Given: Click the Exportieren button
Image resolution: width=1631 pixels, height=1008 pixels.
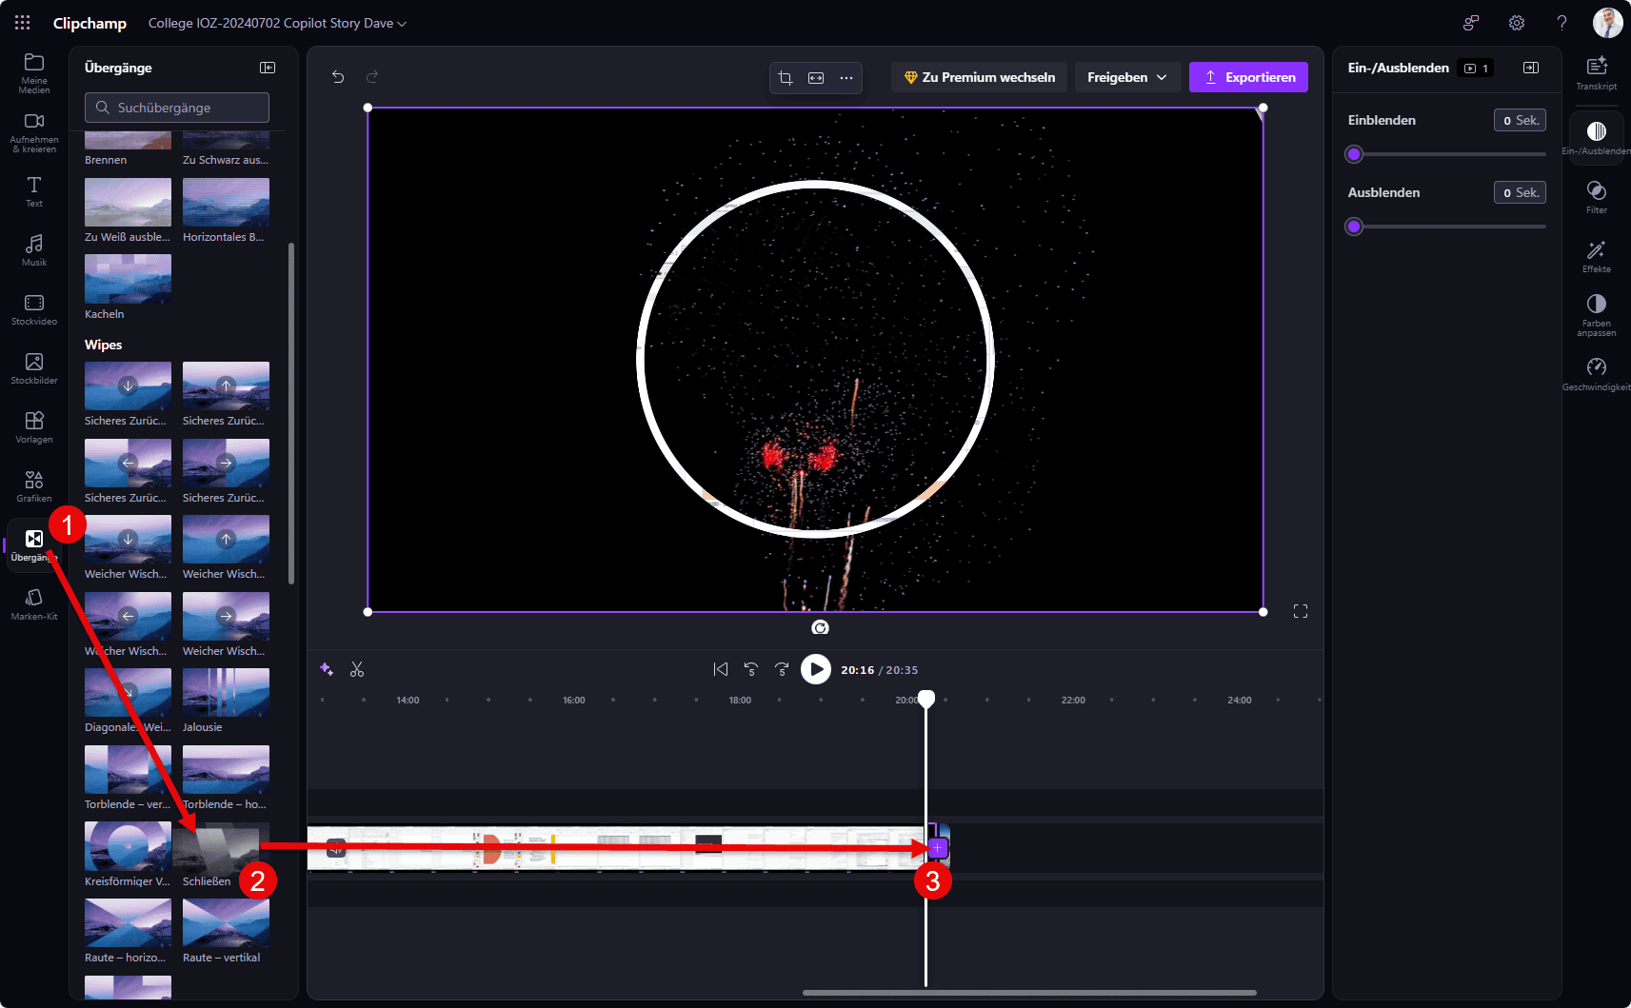Looking at the screenshot, I should point(1248,77).
